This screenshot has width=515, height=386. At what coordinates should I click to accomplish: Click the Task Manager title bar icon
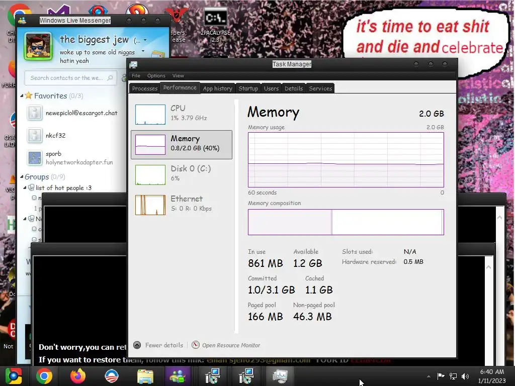point(133,64)
